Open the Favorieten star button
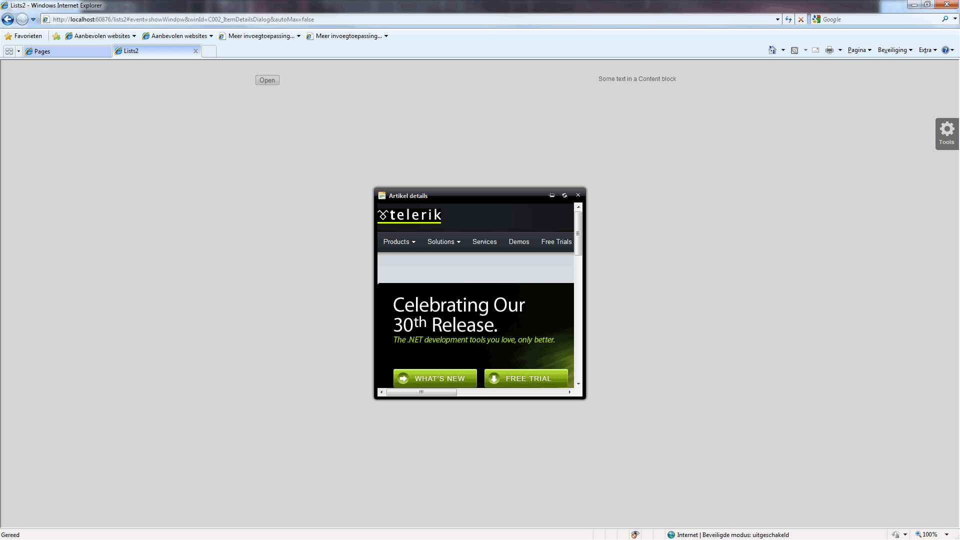 click(23, 36)
